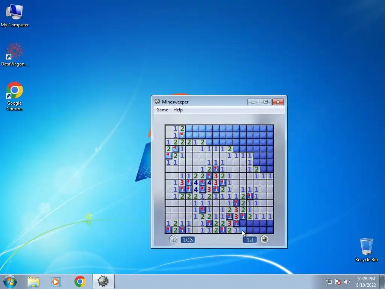Open the My Computer desktop icon

click(x=15, y=16)
